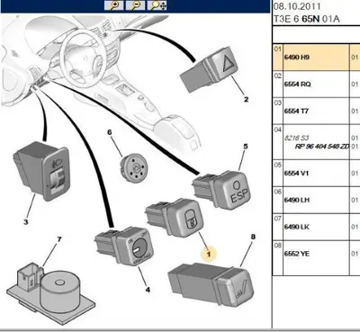
Task: Click the round blanking plug illustration
Action: click(133, 167)
